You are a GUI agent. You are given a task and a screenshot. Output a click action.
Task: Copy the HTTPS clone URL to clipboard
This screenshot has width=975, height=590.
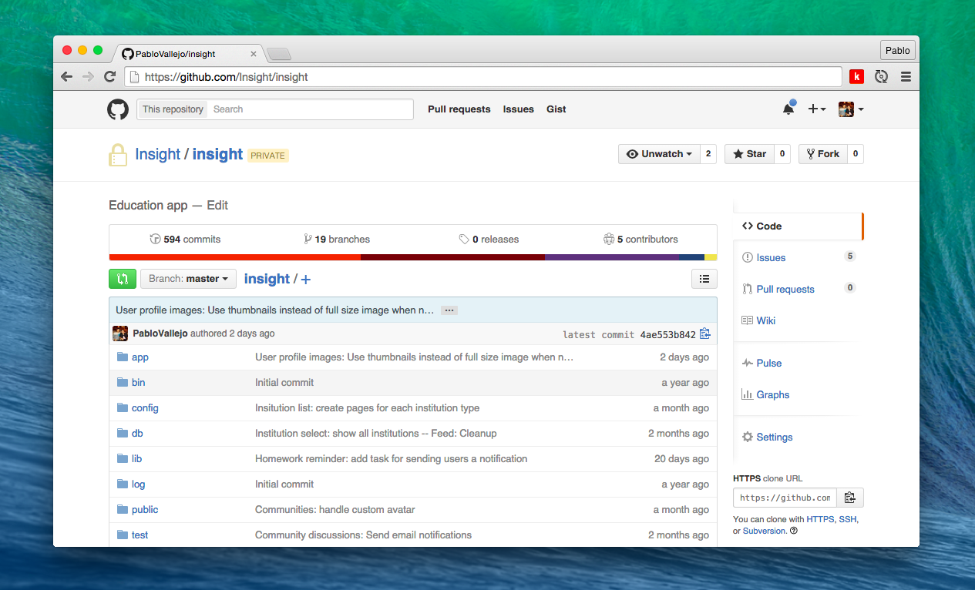[x=850, y=498]
